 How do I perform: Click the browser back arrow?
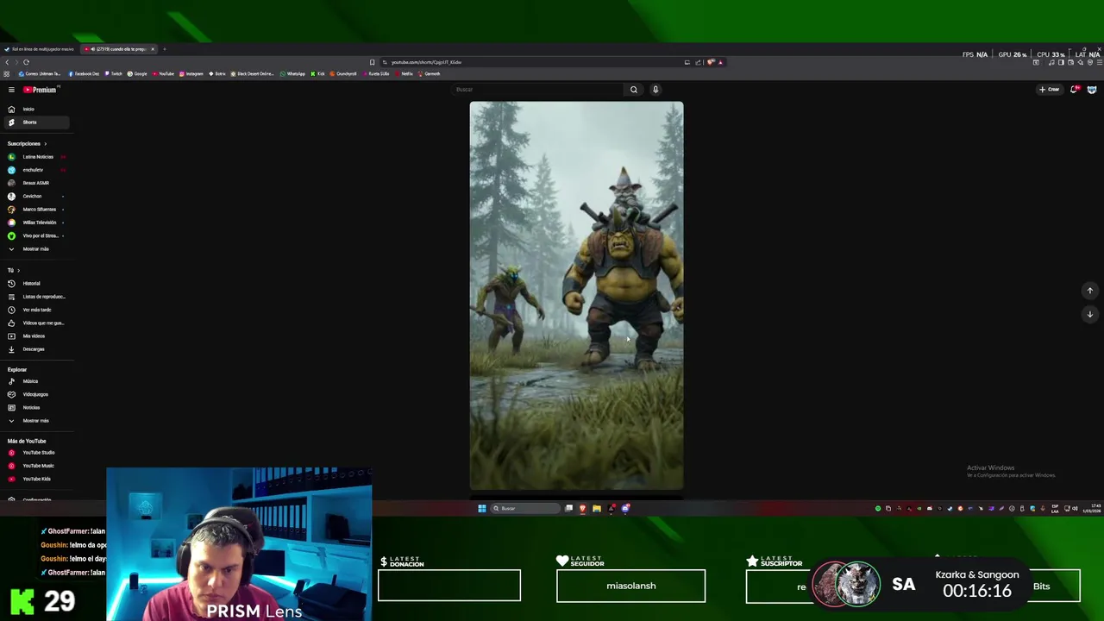click(x=7, y=62)
